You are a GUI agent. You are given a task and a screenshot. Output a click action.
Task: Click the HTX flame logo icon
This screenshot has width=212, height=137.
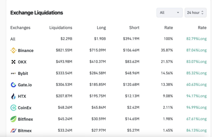pos(13,96)
